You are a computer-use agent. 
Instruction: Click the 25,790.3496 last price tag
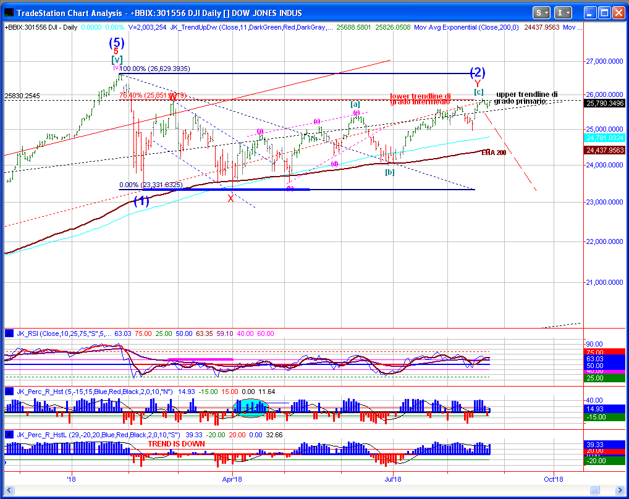pos(605,103)
